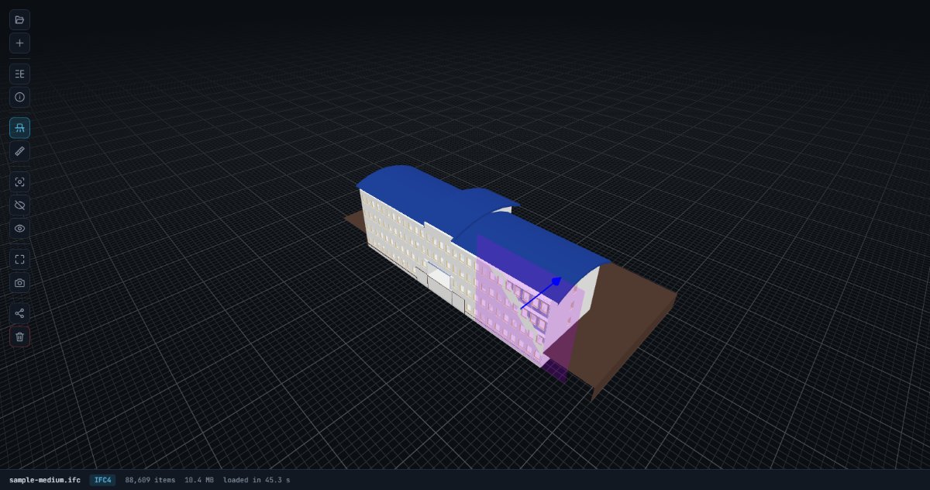Add a model with the plus icon
The height and width of the screenshot is (490, 930).
tap(19, 43)
